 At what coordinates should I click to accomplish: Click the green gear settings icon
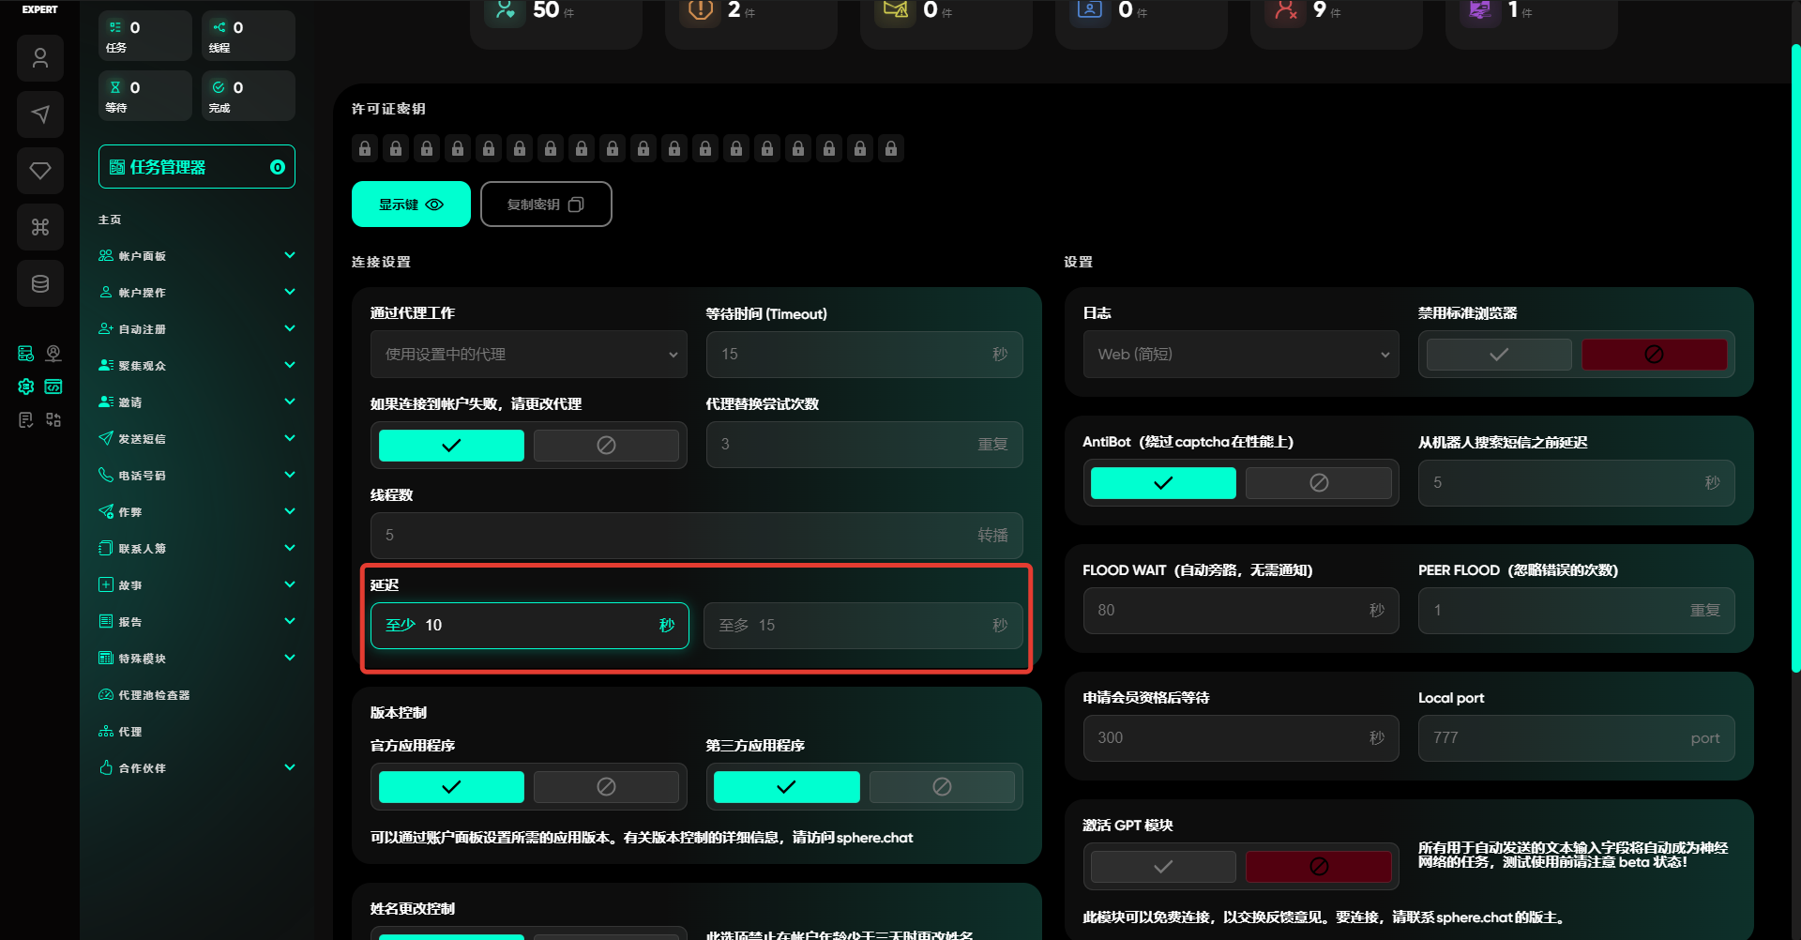pos(26,387)
